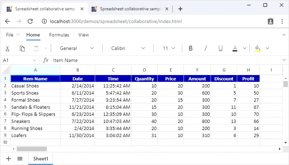Open the Calibri font family dropdown
This screenshot has width=289, height=165.
[128, 48]
